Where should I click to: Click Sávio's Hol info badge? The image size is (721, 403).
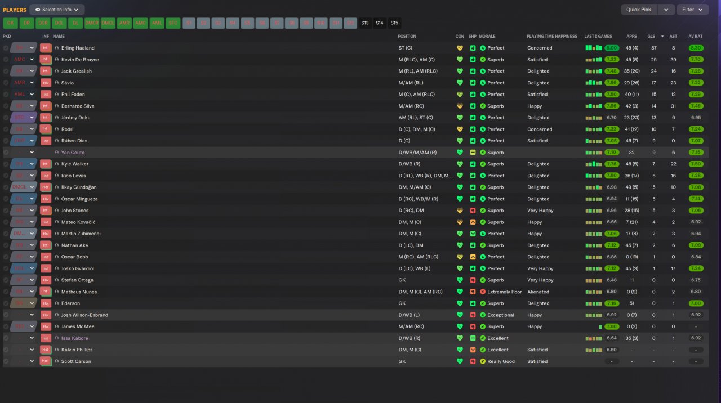coord(46,83)
